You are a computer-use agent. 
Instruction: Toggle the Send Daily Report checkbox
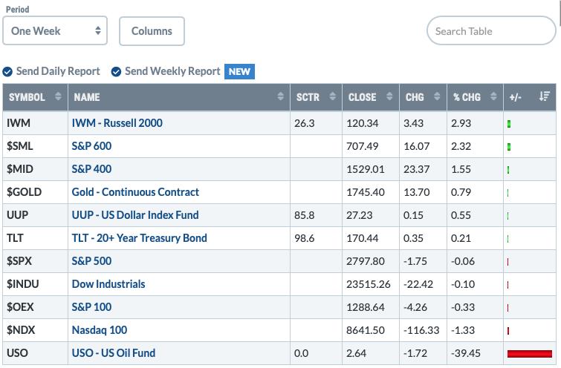(7, 71)
